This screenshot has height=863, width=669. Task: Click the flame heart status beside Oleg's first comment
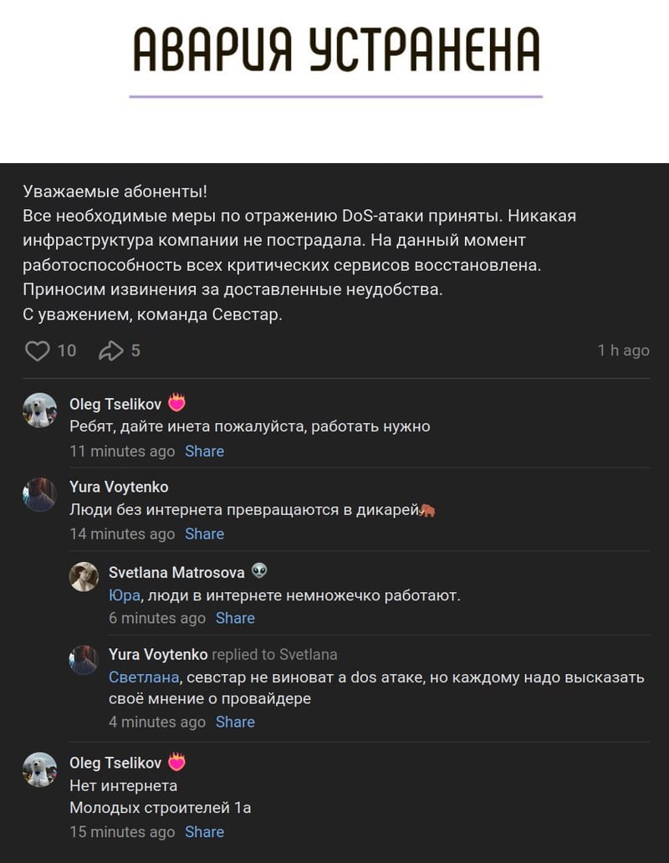[x=176, y=403]
